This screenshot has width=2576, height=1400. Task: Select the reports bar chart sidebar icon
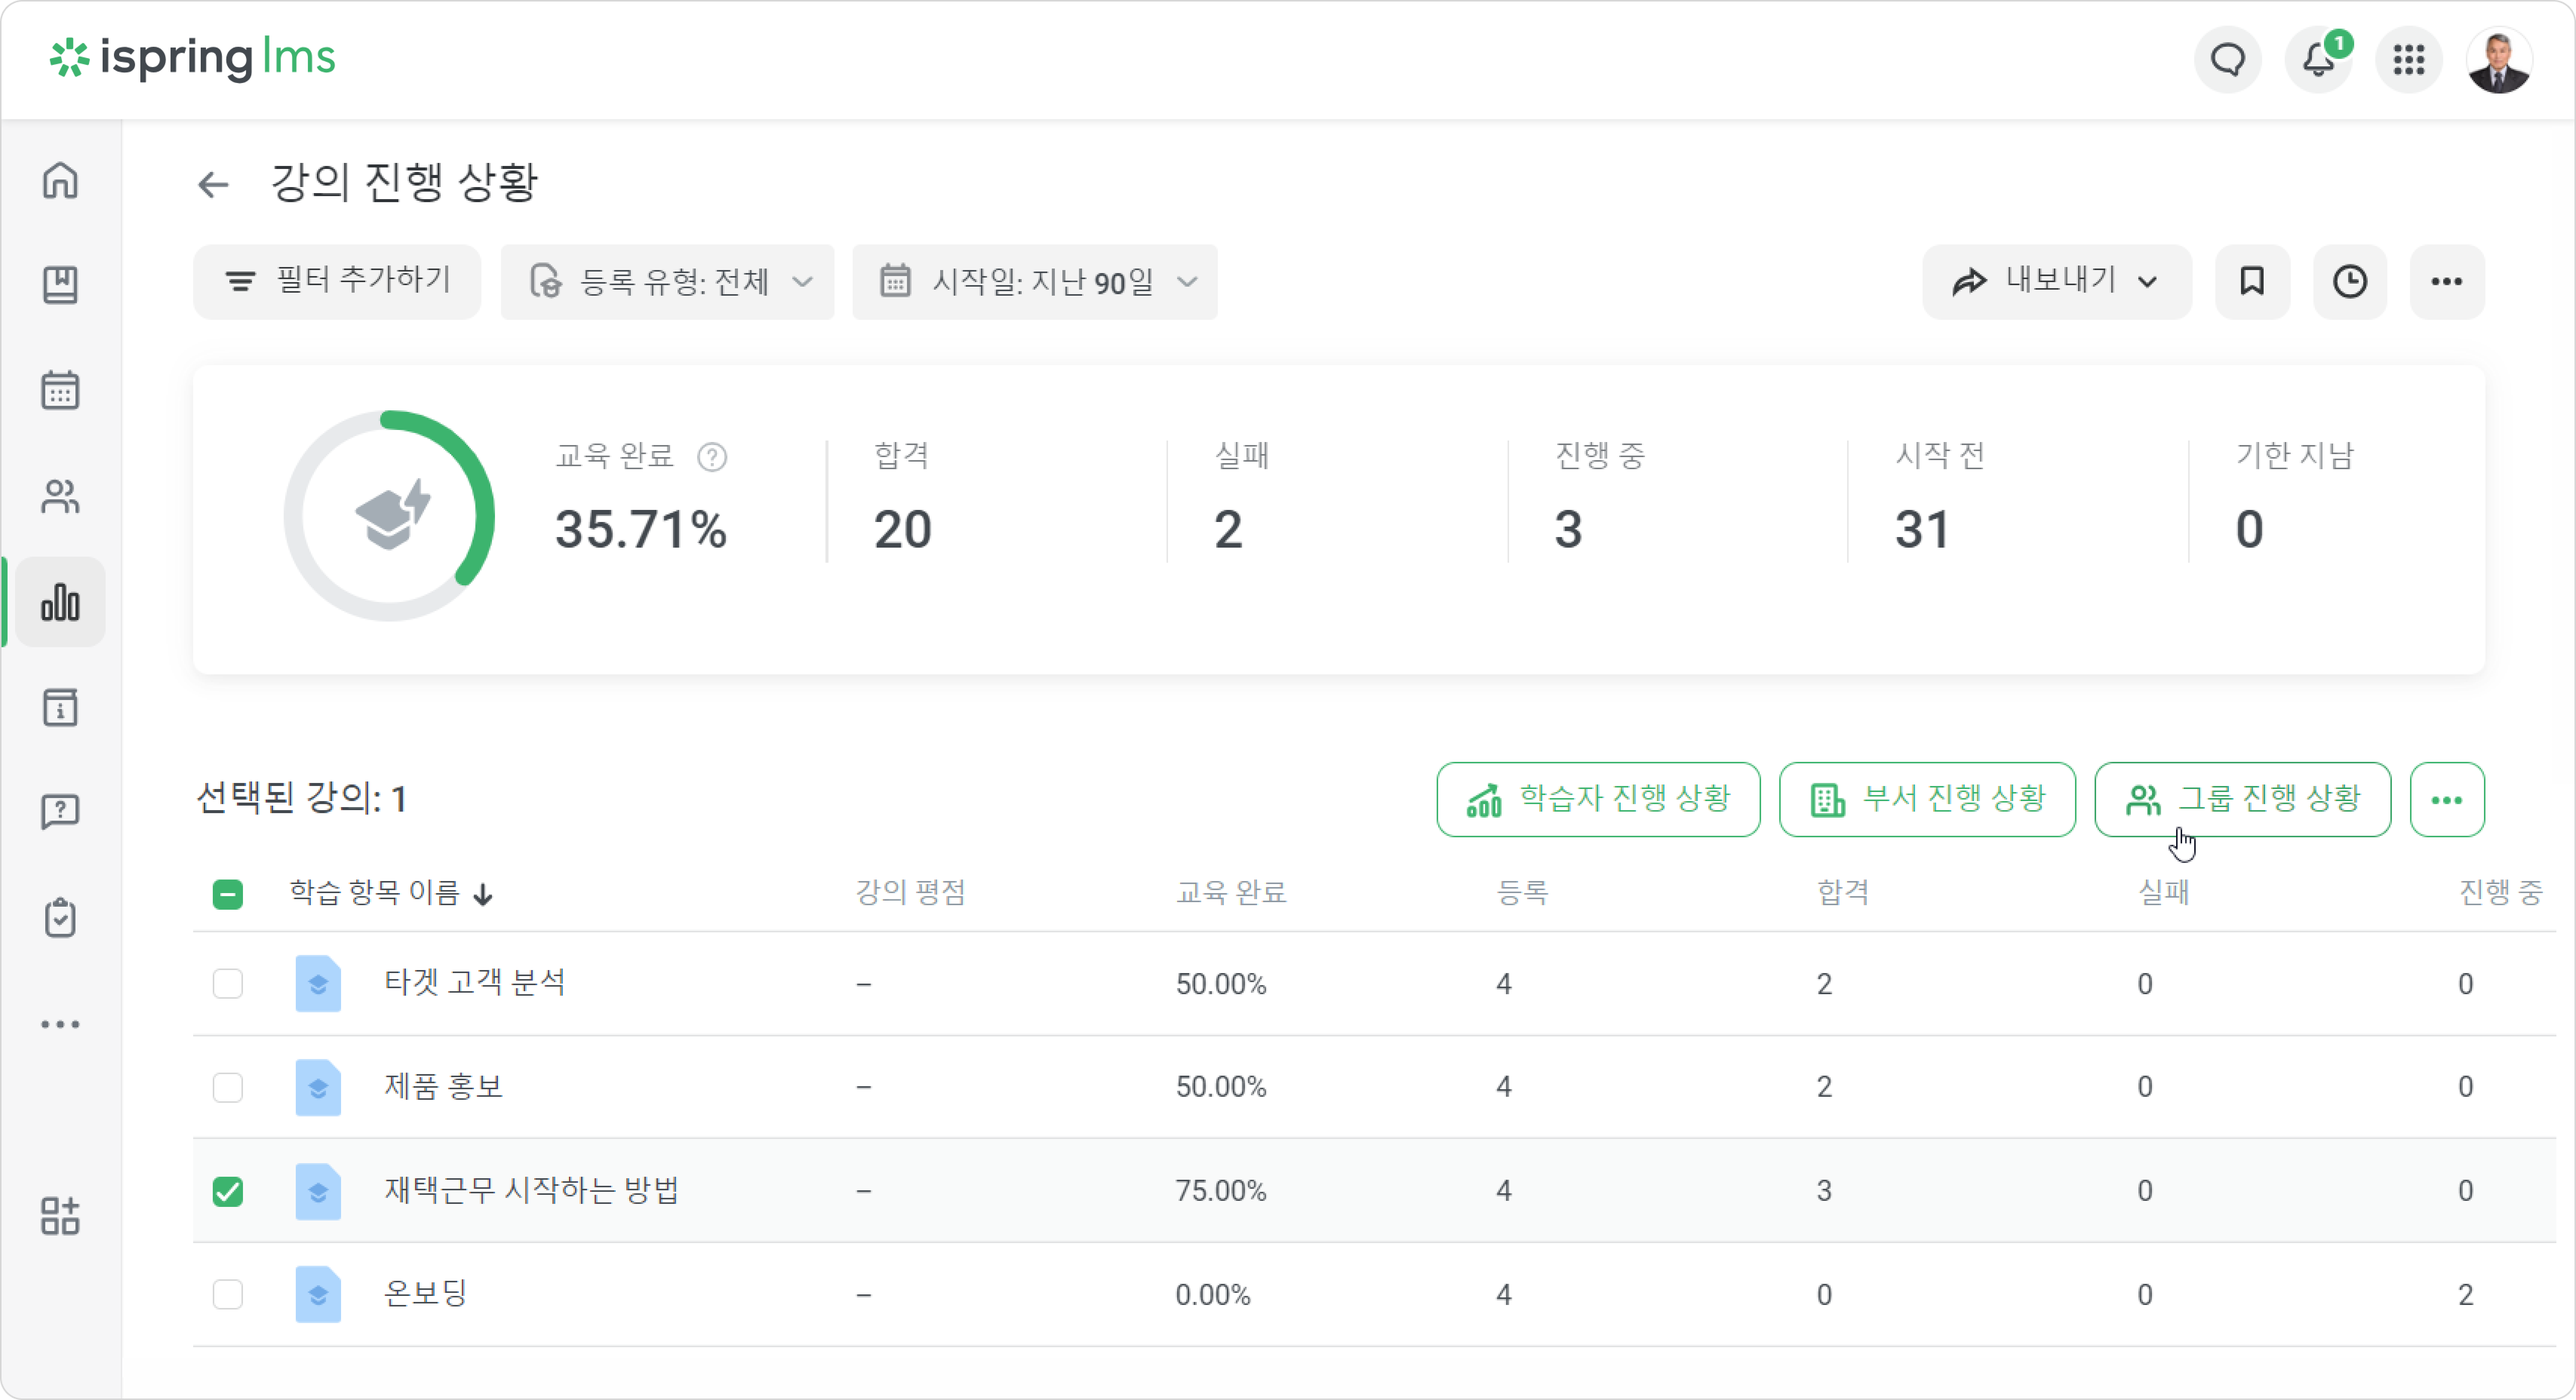pyautogui.click(x=60, y=602)
